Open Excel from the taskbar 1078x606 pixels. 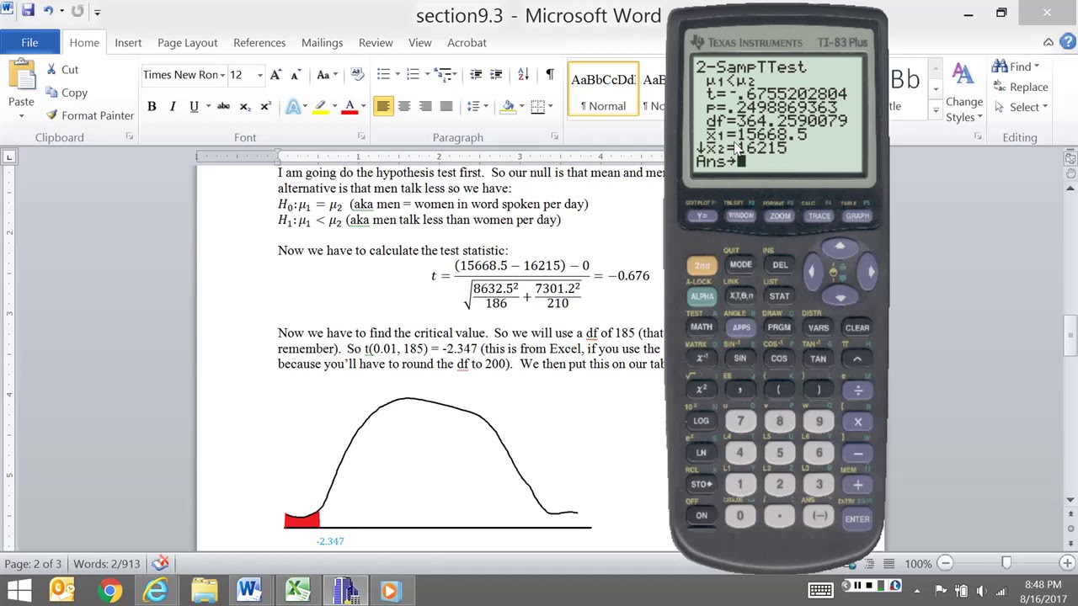[297, 590]
